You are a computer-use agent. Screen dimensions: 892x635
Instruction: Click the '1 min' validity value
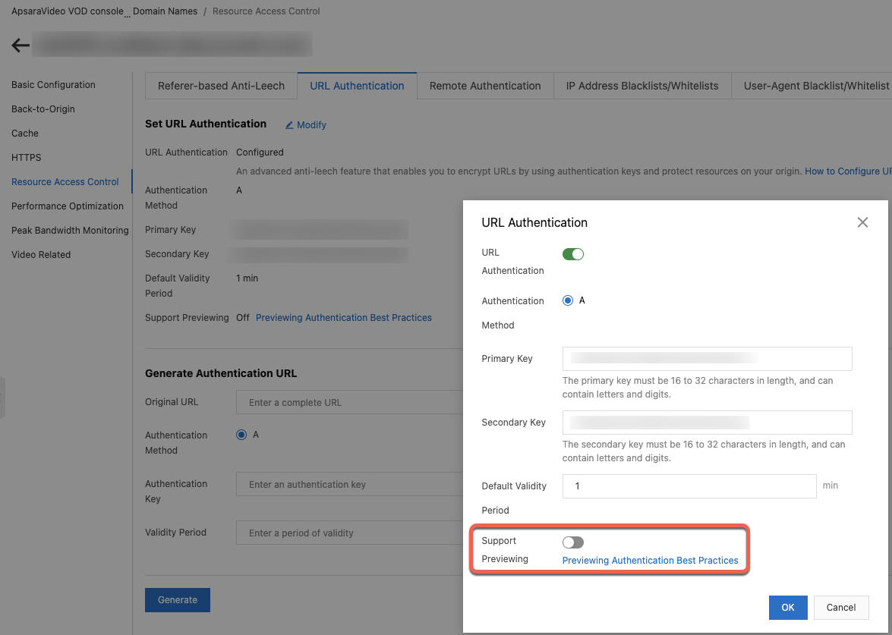pyautogui.click(x=247, y=278)
